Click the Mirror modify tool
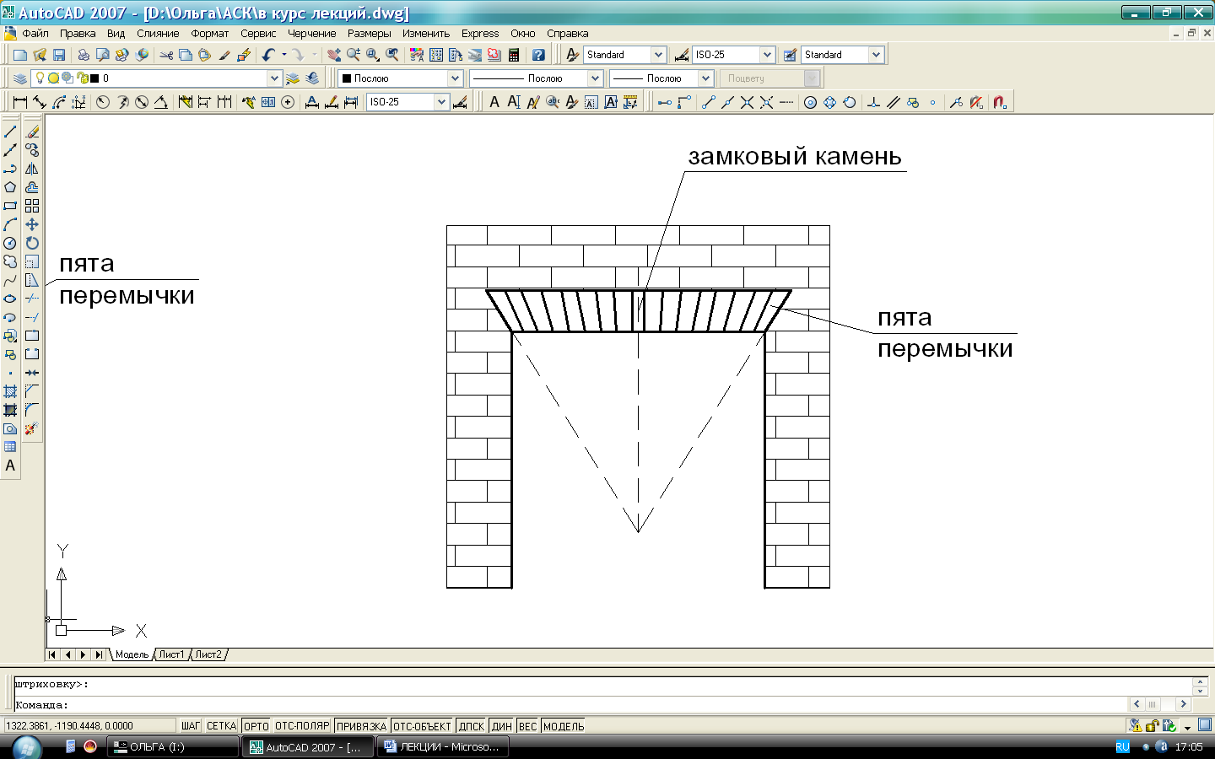The image size is (1215, 759). point(32,169)
